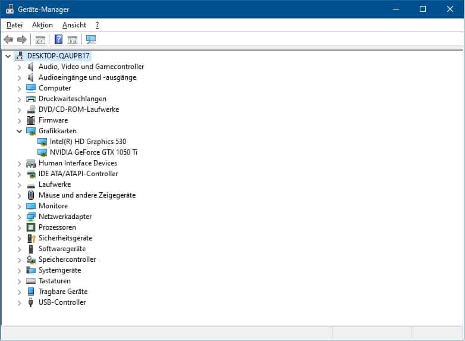The image size is (465, 341).
Task: Click the printer icon of Druckwarteschlangen
Action: click(x=30, y=99)
